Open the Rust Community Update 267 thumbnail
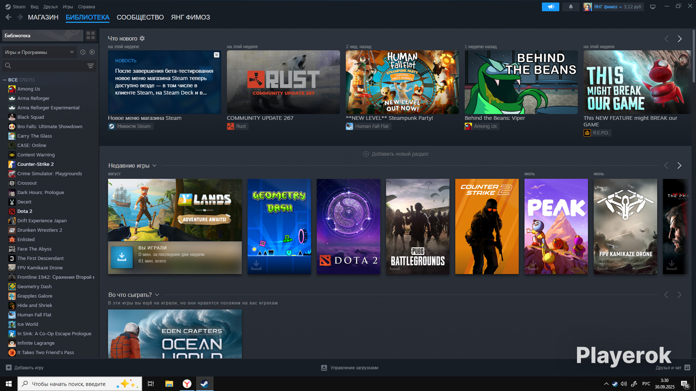 [283, 82]
